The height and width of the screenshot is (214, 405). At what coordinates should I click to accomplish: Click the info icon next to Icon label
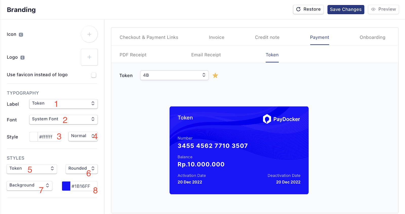(x=21, y=35)
